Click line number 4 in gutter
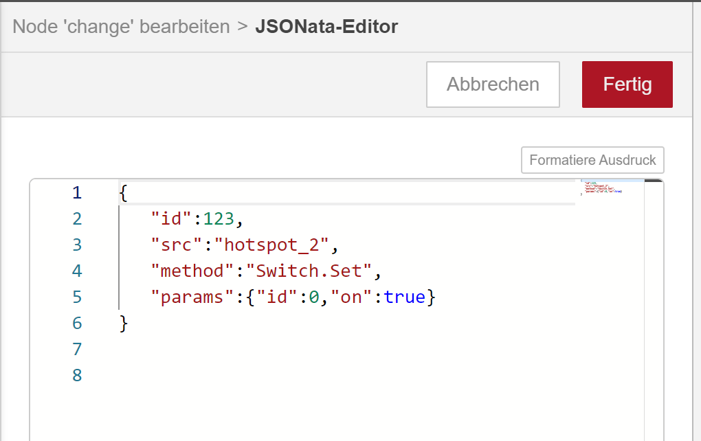The width and height of the screenshot is (701, 441). [x=77, y=271]
